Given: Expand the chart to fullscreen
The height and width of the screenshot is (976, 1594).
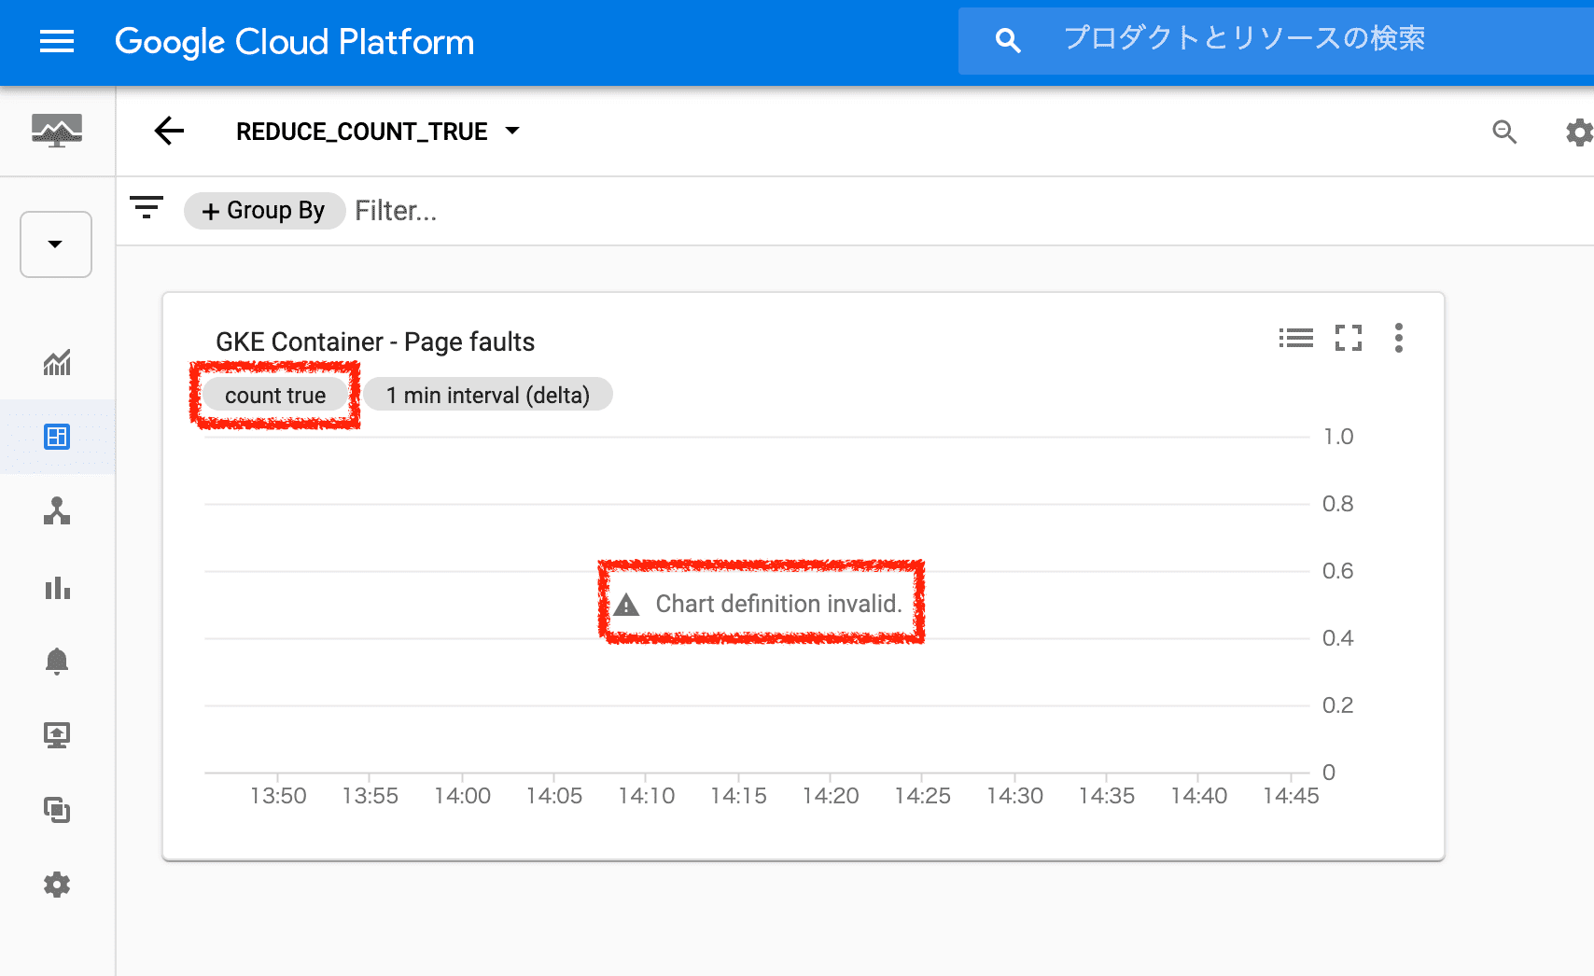Looking at the screenshot, I should pyautogui.click(x=1349, y=338).
